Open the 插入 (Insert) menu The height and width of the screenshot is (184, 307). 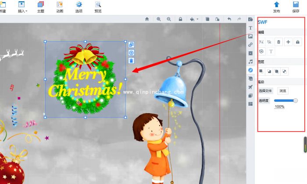tap(22, 7)
